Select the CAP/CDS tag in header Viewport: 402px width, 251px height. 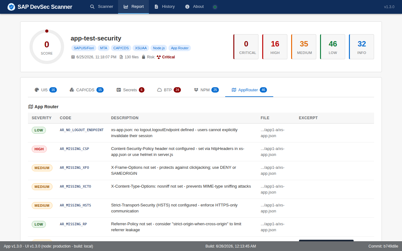coord(121,48)
